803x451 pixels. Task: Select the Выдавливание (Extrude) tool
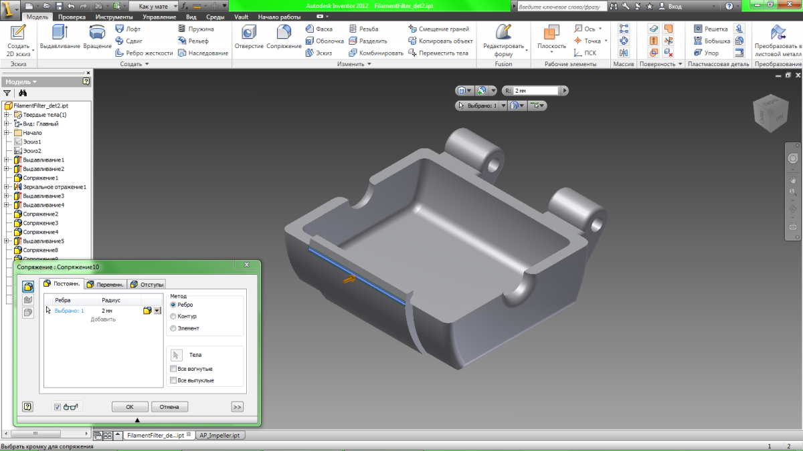pyautogui.click(x=60, y=37)
